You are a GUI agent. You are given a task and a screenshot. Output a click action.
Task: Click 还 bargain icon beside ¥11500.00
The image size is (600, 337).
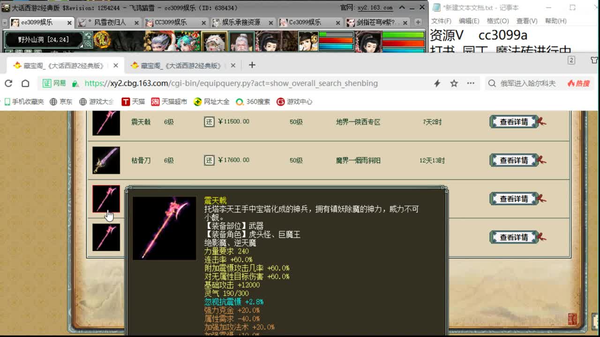tap(209, 122)
